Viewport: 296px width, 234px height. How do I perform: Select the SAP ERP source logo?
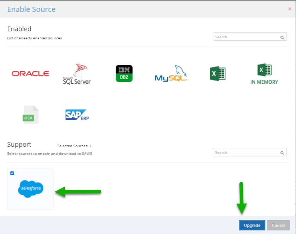tap(77, 115)
